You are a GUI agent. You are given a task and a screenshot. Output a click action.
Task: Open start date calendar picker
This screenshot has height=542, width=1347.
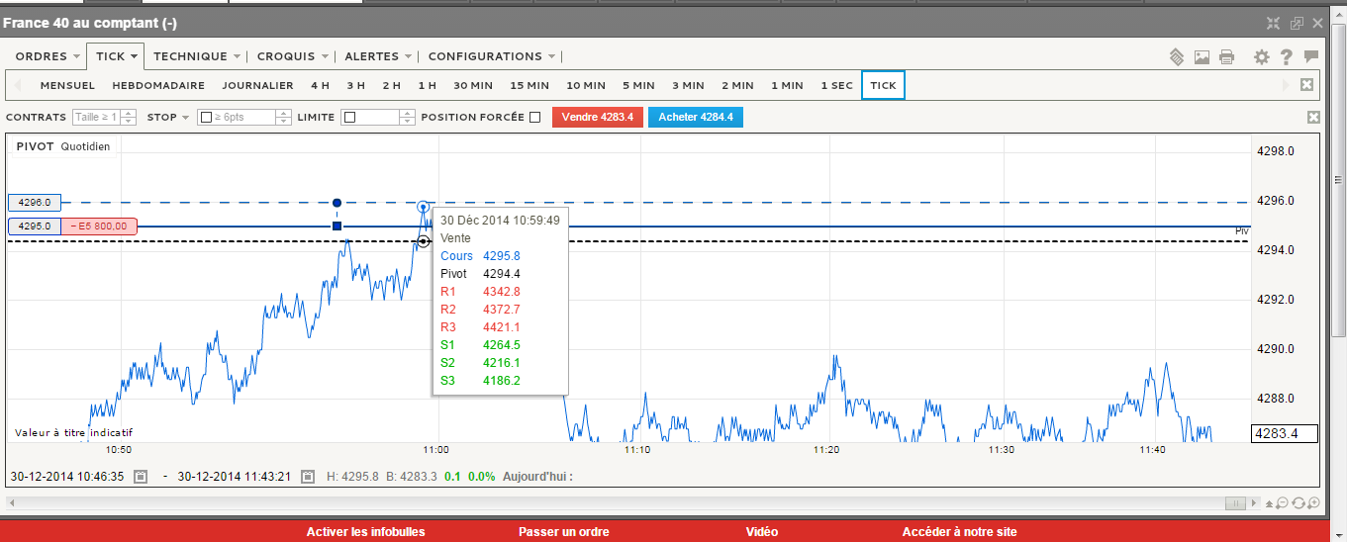coord(141,477)
